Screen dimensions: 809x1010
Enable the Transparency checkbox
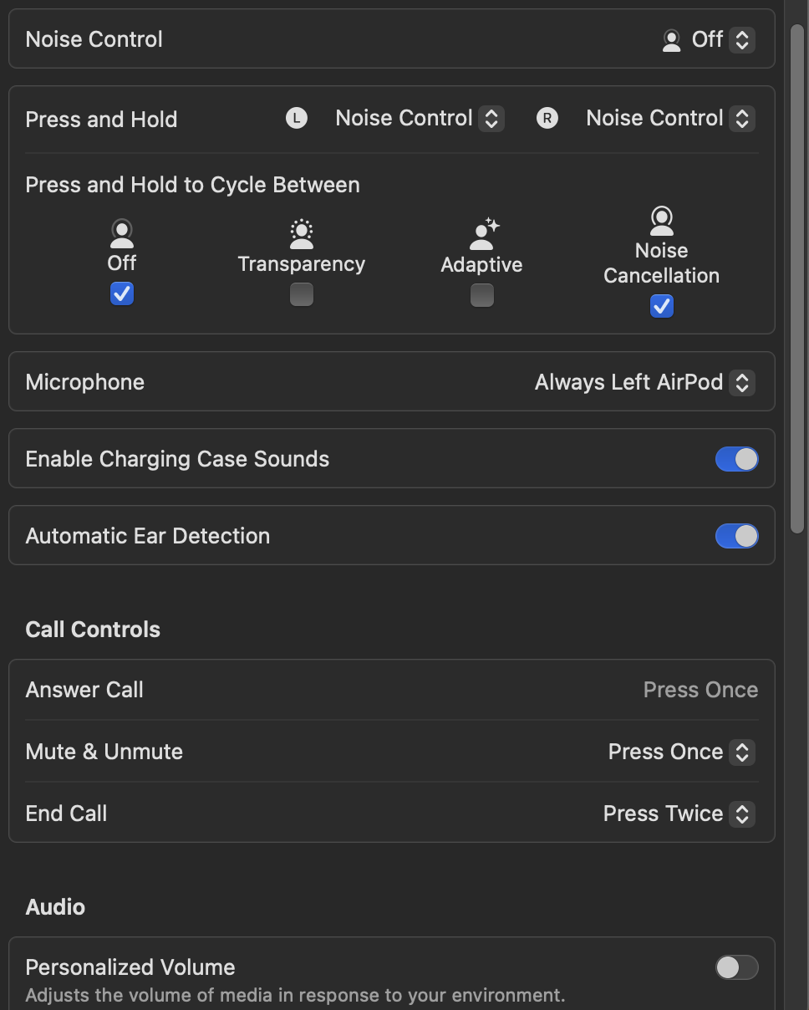(x=301, y=294)
